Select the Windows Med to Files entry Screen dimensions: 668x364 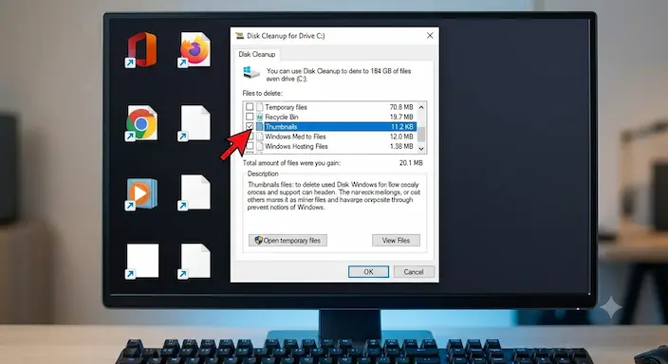point(295,136)
